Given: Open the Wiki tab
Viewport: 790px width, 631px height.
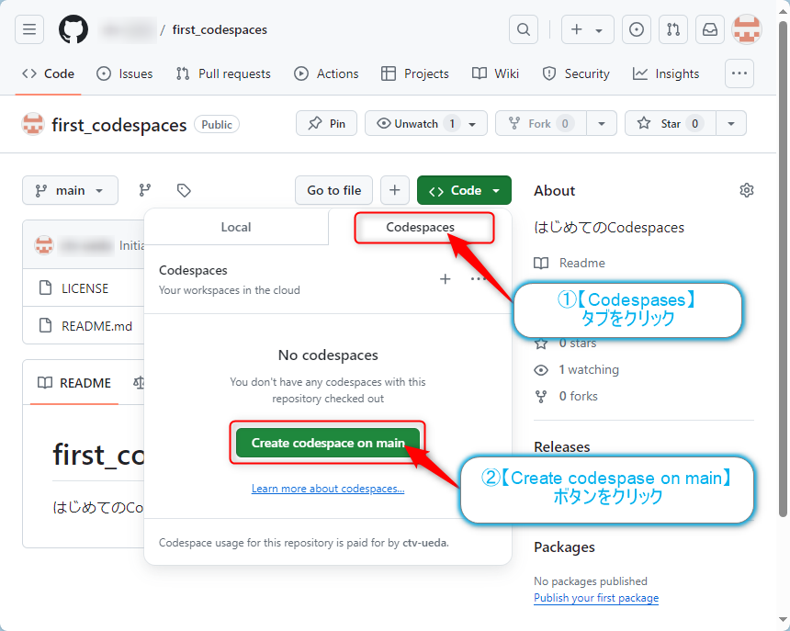Looking at the screenshot, I should (x=495, y=73).
